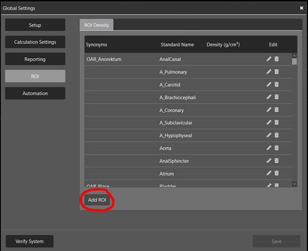
Task: Switch to the Automation section
Action: (x=35, y=93)
